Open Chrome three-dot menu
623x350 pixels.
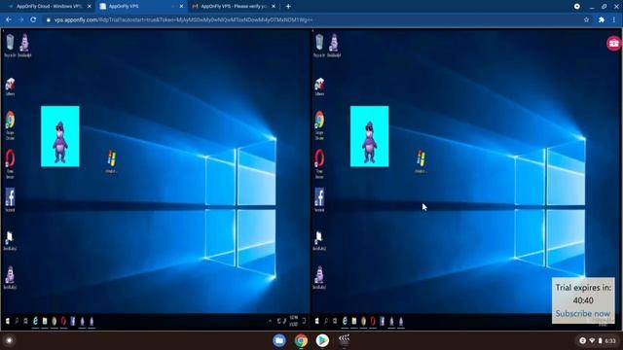coord(614,19)
